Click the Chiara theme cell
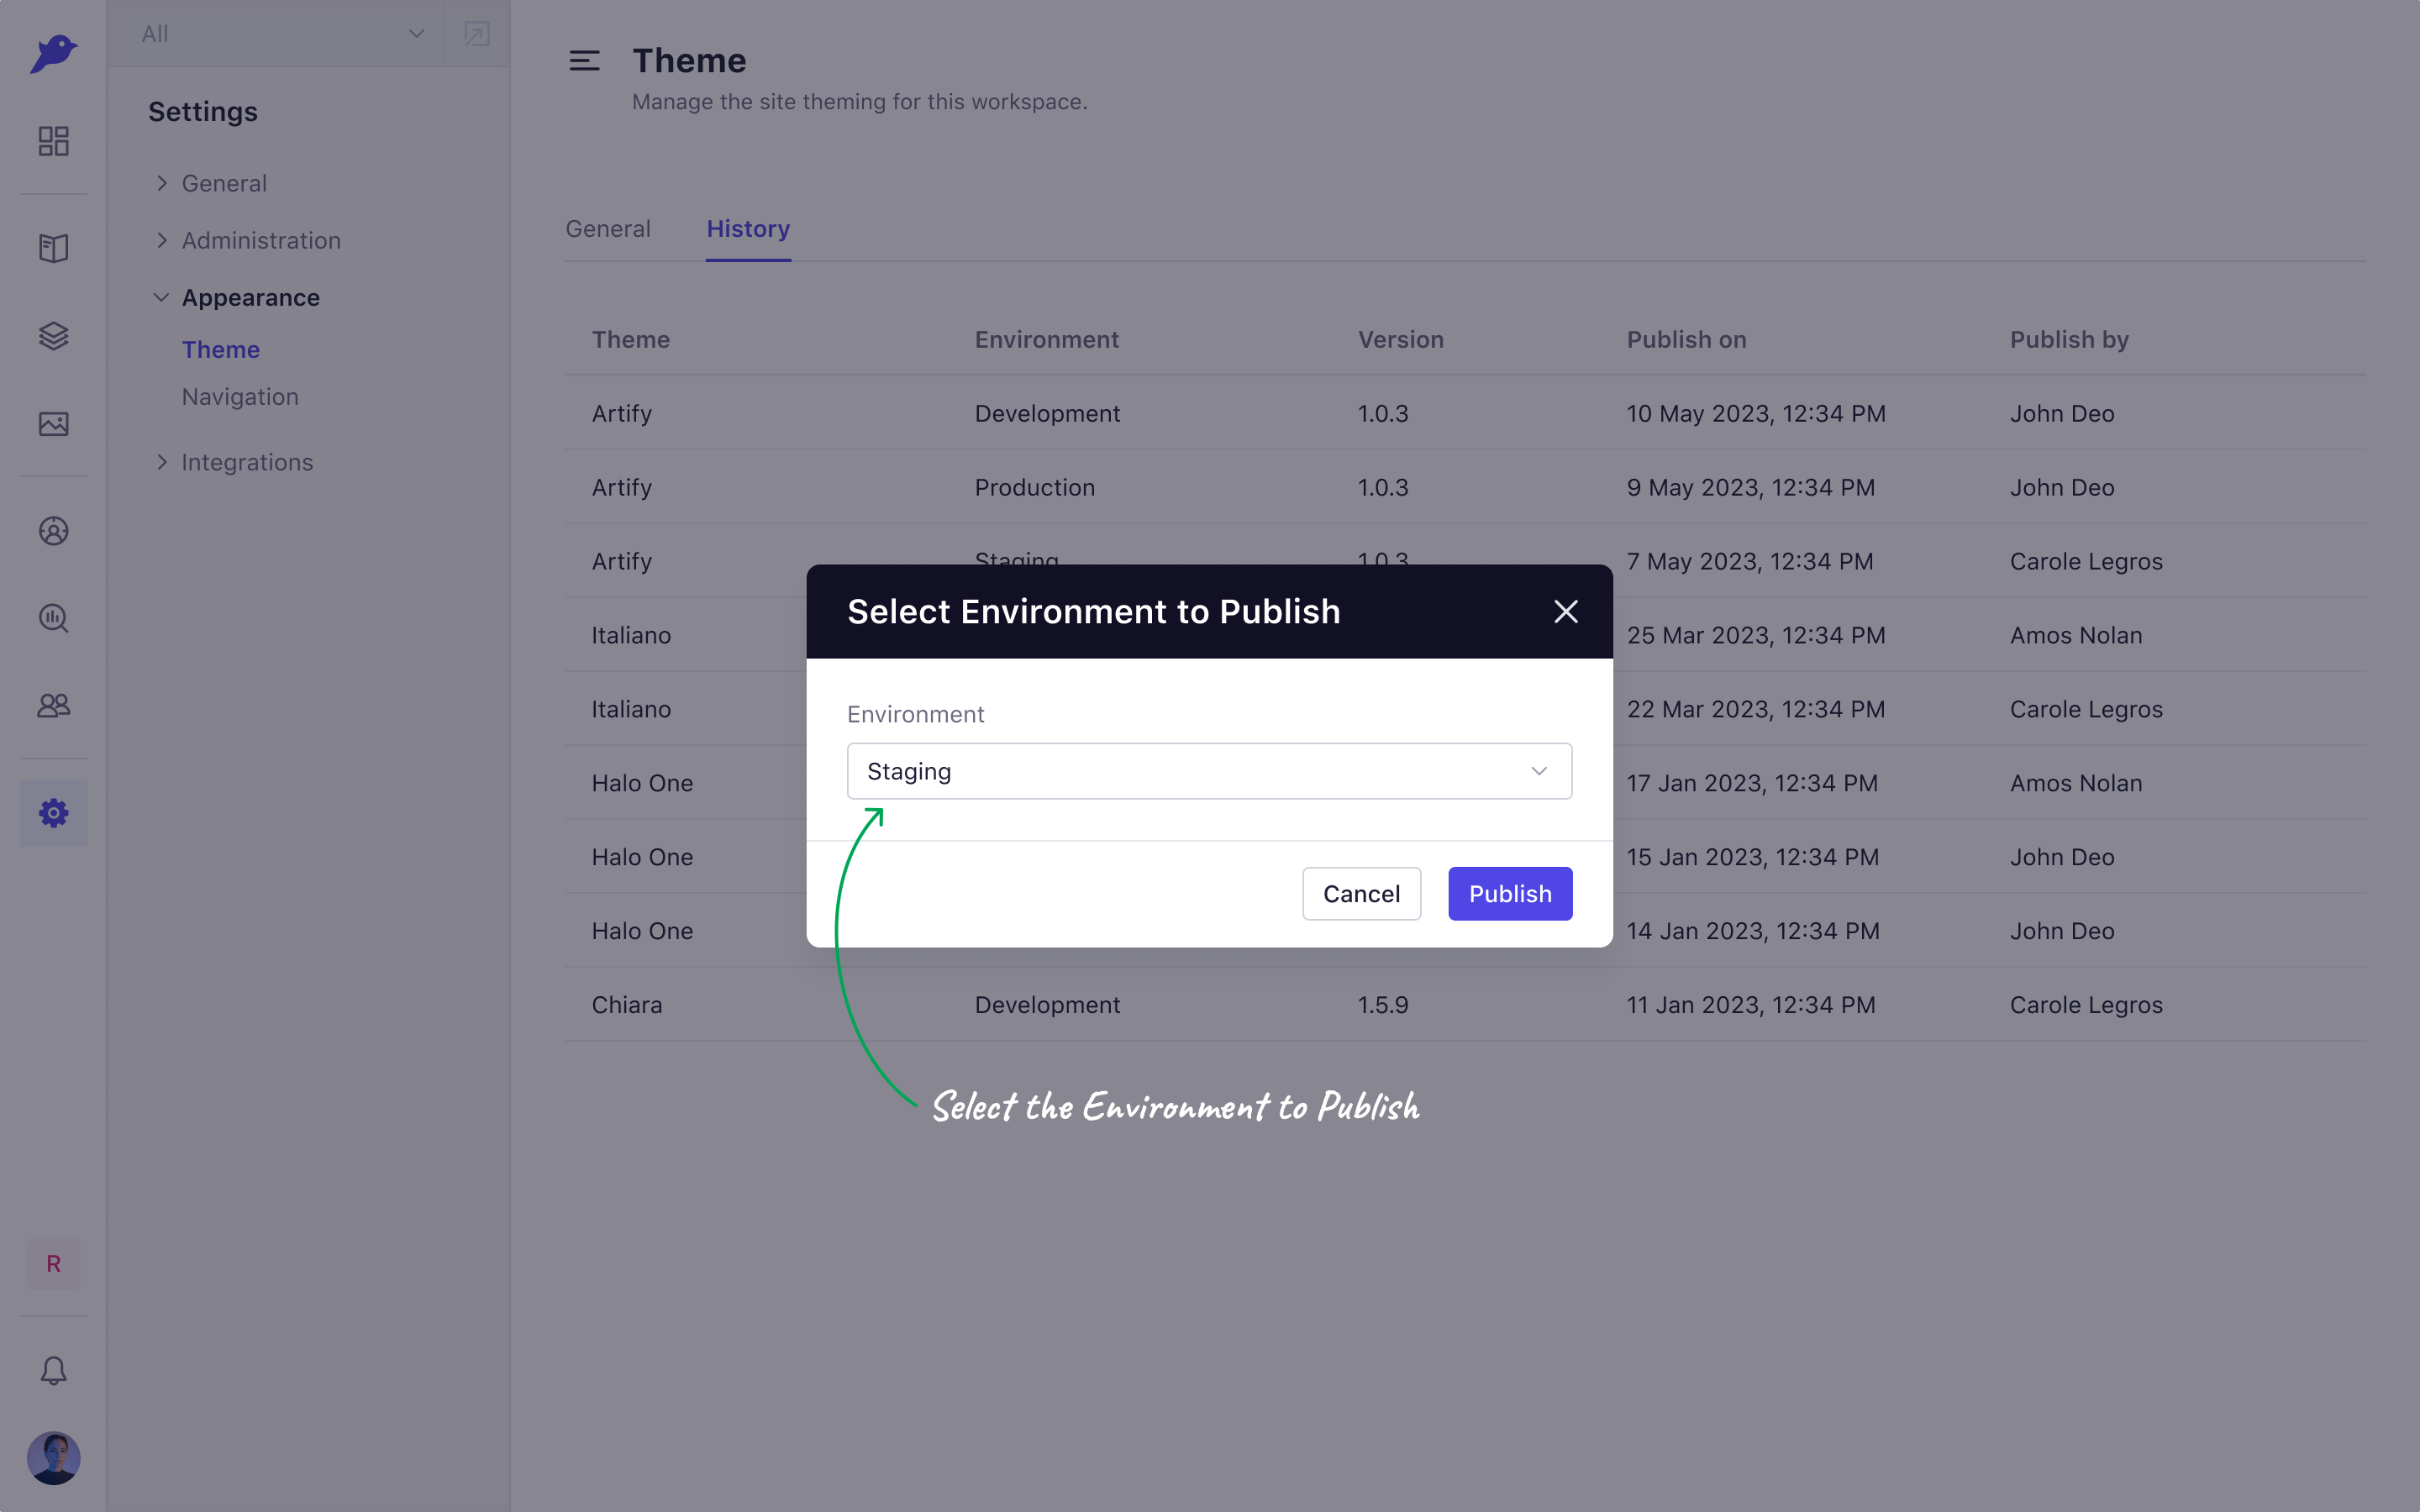Image resolution: width=2420 pixels, height=1512 pixels. 627,1005
